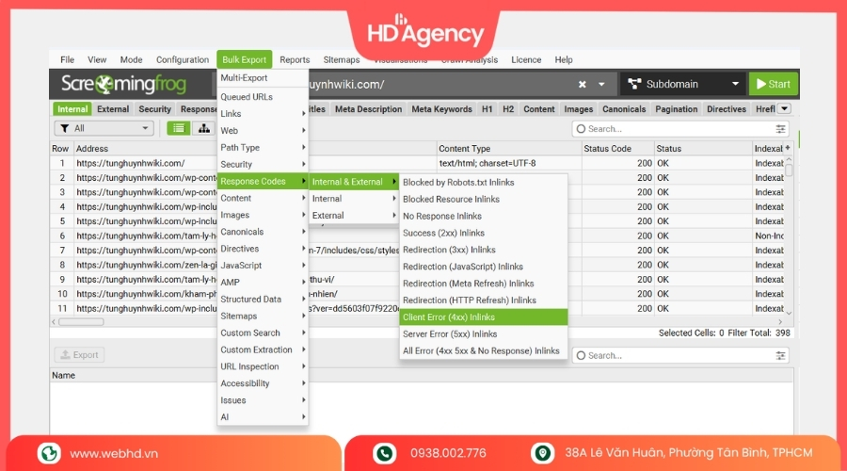Click the Export button
Screen dimensions: 847x471
[79, 355]
